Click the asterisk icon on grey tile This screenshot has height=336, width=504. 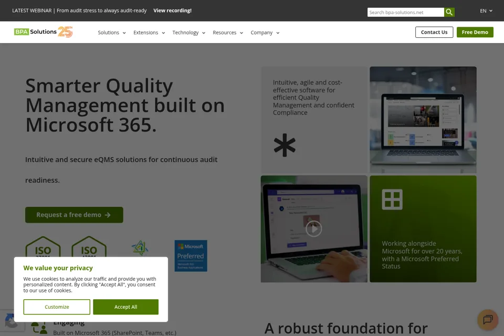pos(285,145)
